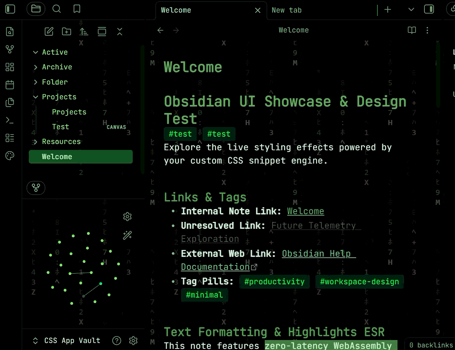
Task: Collapse the left sidebar with the toggle icon
Action: coord(10,9)
